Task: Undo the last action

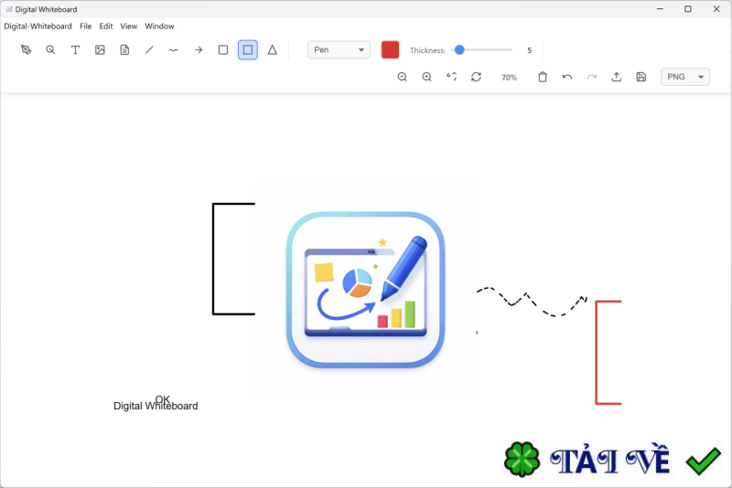Action: pyautogui.click(x=567, y=77)
